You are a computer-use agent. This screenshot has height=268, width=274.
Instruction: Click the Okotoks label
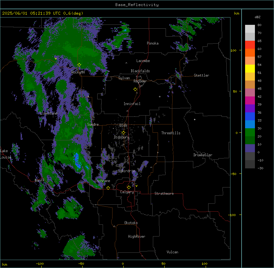[x=131, y=223]
